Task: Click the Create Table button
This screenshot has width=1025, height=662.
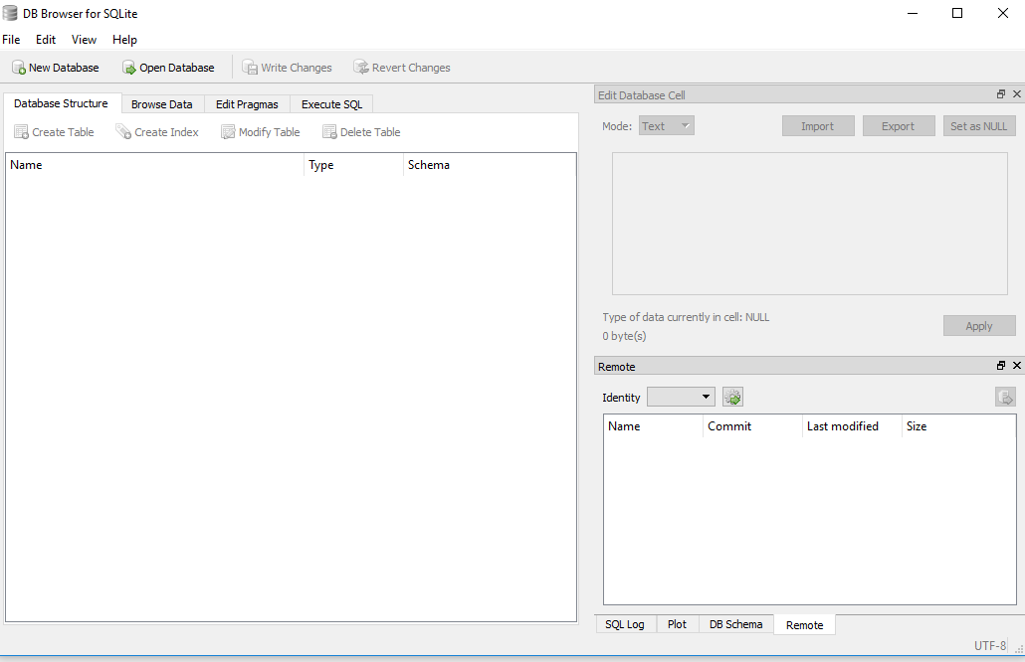Action: (x=55, y=132)
